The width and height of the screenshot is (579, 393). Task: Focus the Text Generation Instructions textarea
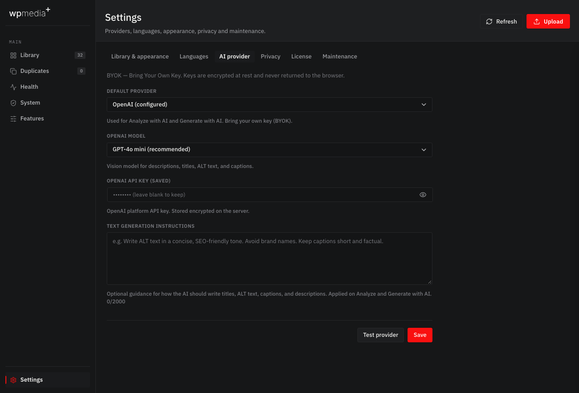tap(270, 259)
